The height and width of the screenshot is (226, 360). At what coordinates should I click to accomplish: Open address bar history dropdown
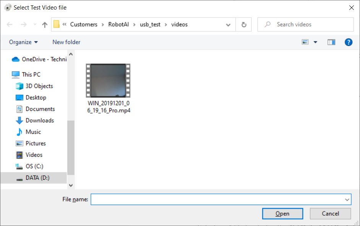click(228, 24)
